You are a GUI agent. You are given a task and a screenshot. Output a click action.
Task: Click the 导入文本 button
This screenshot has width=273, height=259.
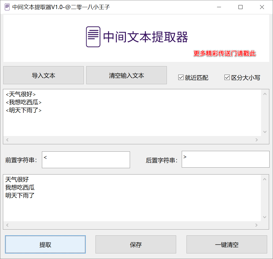coord(44,75)
